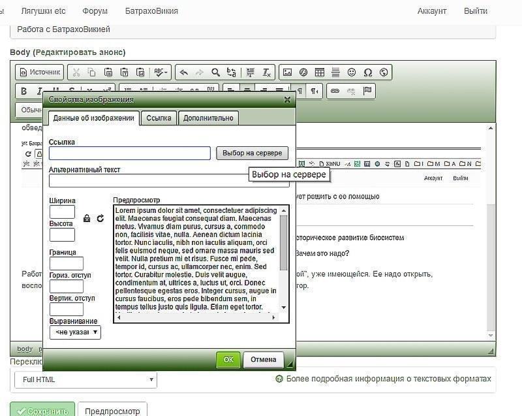Screen dimensions: 522x416
Task: Click the Undo arrow icon
Action: coord(183,72)
